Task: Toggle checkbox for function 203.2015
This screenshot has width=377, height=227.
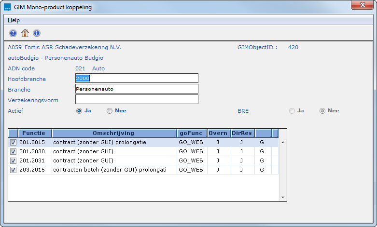Action: (x=13, y=170)
